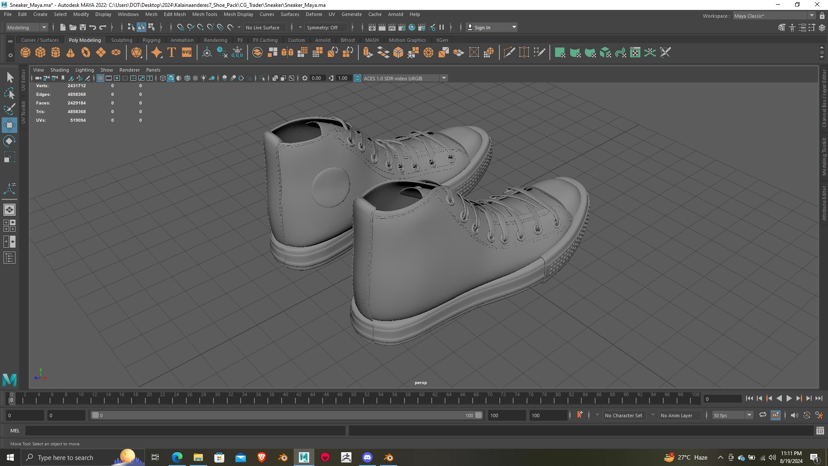
Task: Click the Undo arrow icon
Action: (x=93, y=27)
